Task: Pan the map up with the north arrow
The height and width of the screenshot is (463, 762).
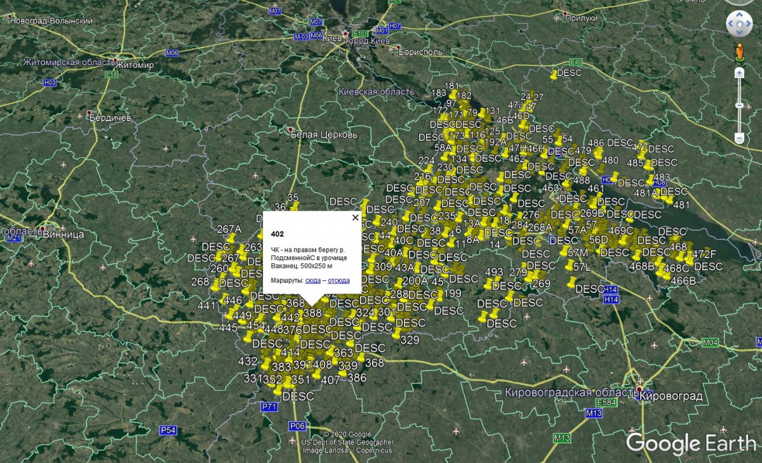Action: [739, 13]
